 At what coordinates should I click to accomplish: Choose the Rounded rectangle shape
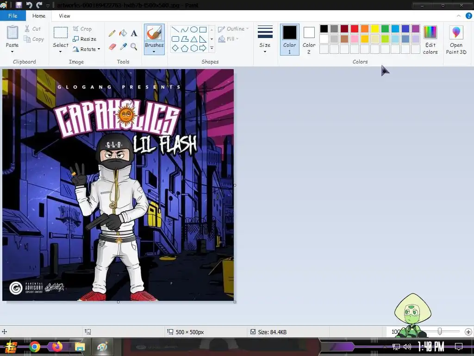pos(175,39)
